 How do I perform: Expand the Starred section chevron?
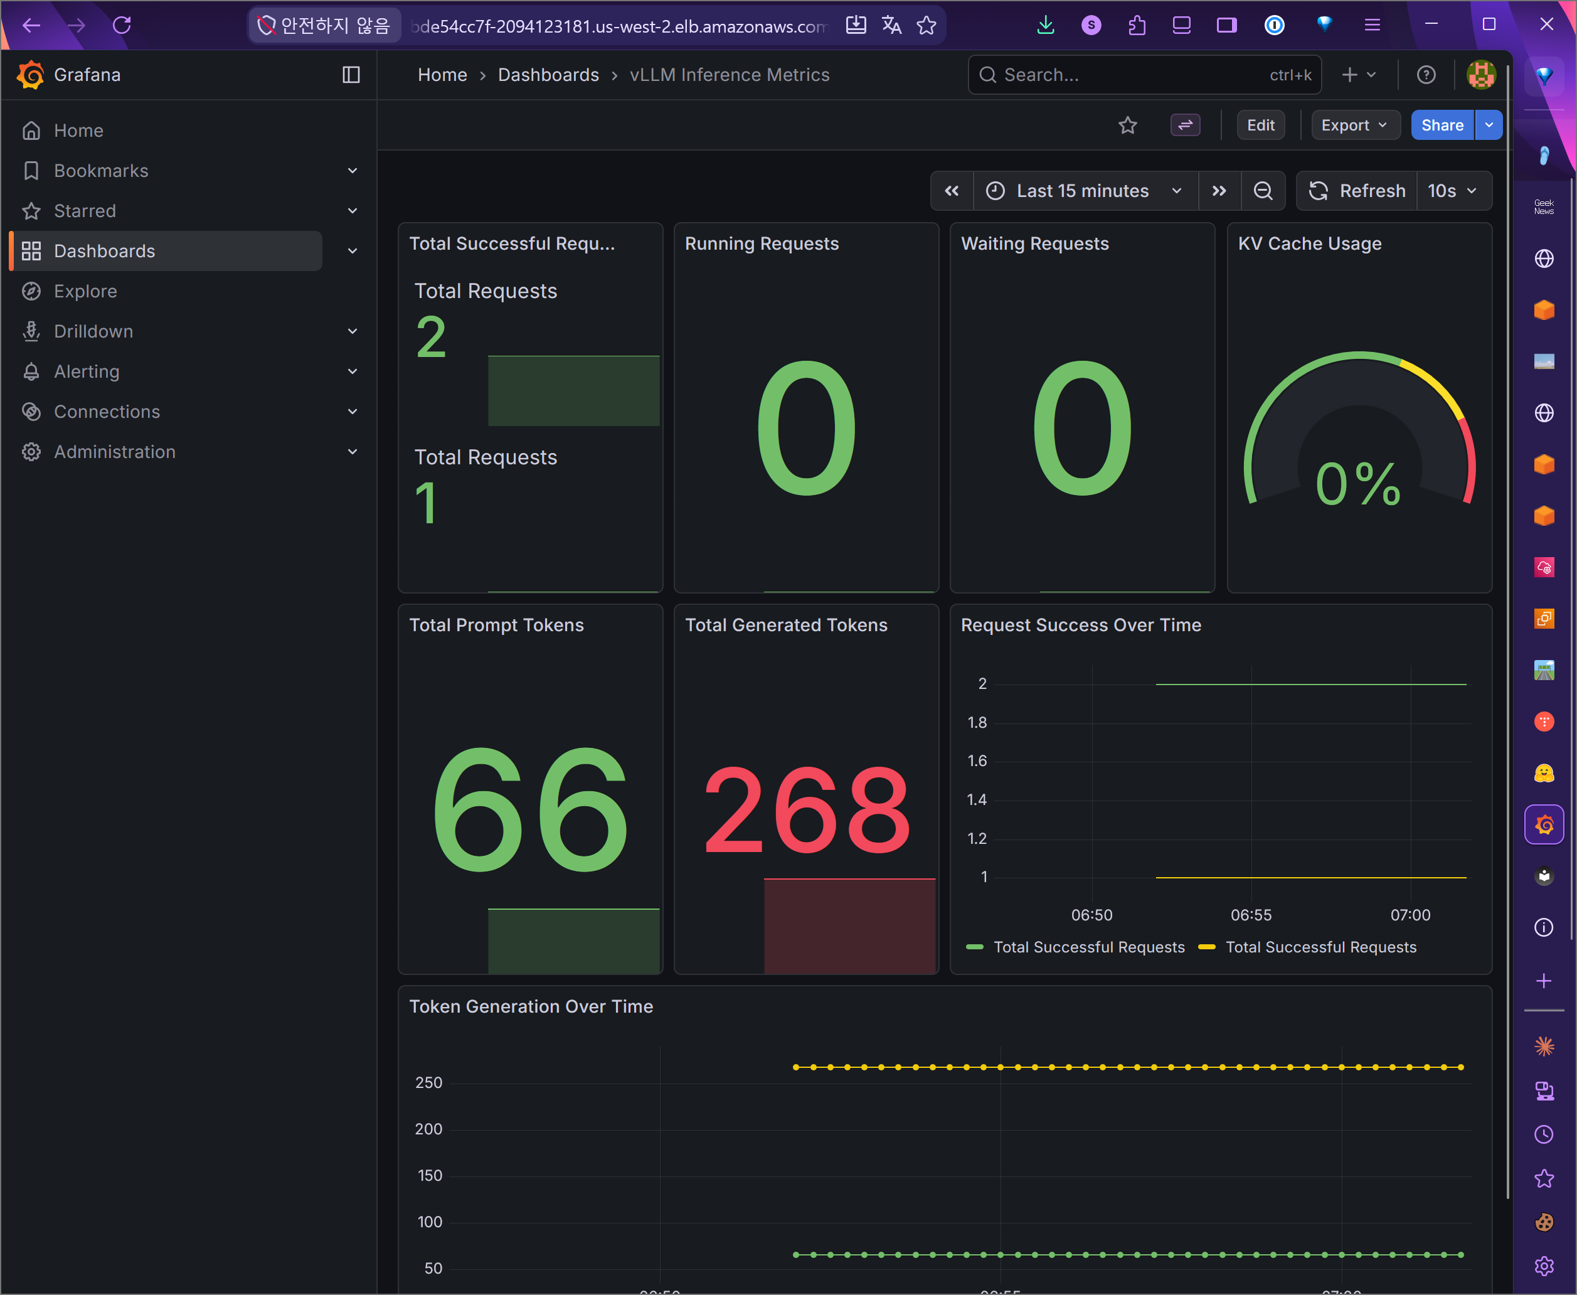(x=353, y=211)
